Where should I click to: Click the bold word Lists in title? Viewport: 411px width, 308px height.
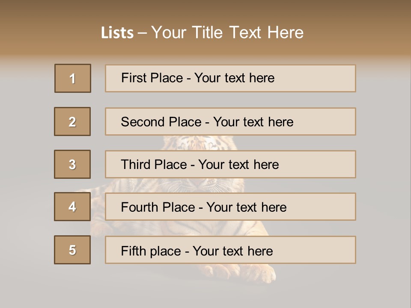[x=117, y=33]
